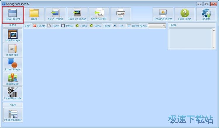This screenshot has height=128, width=219.
Task: Check for Update
Action: (x=206, y=14)
